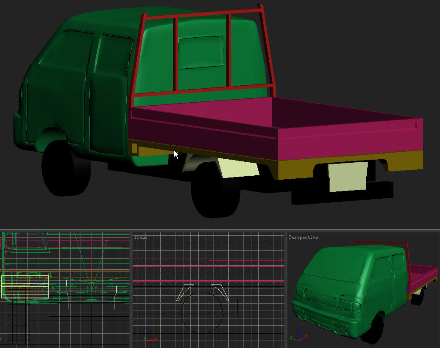Click the truck headlight in Perspective viewport

[349, 305]
